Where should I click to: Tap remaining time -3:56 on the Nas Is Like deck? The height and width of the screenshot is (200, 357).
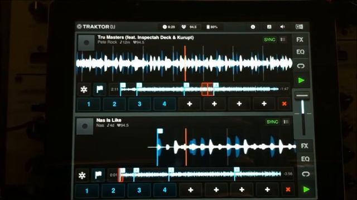tap(288, 174)
